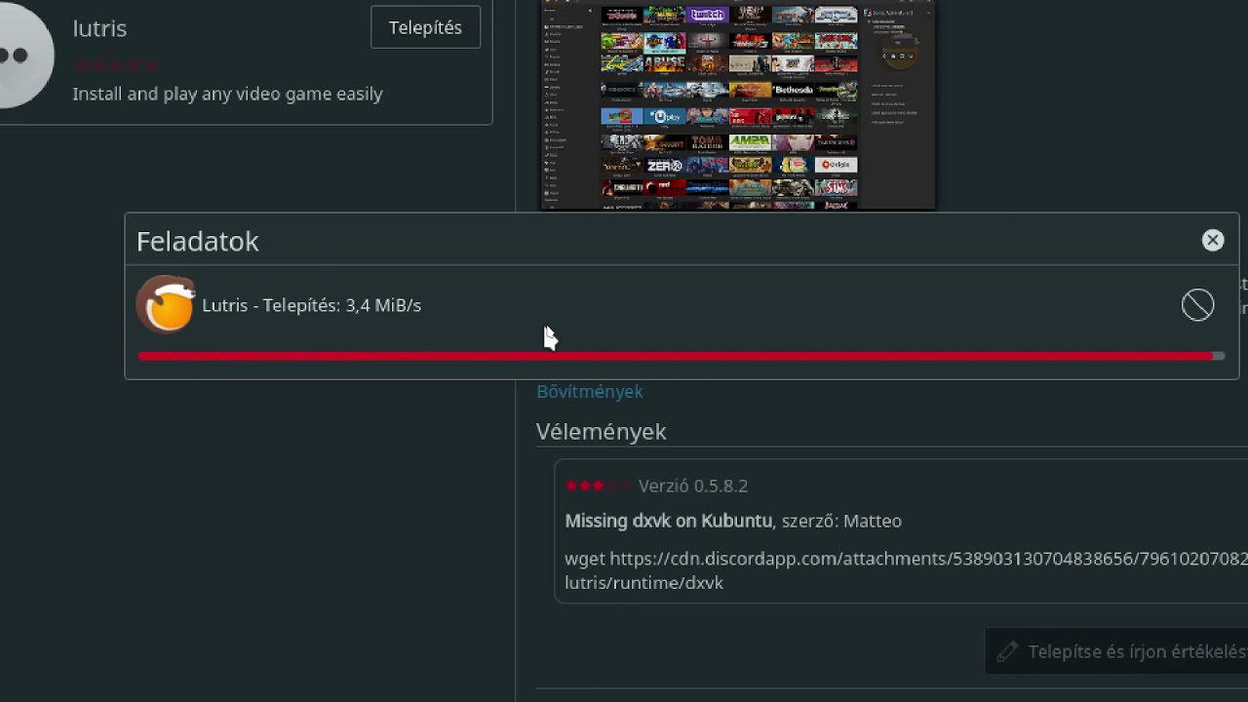Click the Feladatok title
The height and width of the screenshot is (702, 1248).
pyautogui.click(x=198, y=241)
